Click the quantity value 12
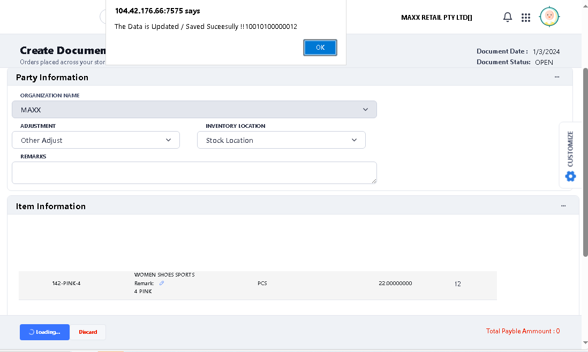Viewport: 588px width, 352px height. (457, 284)
